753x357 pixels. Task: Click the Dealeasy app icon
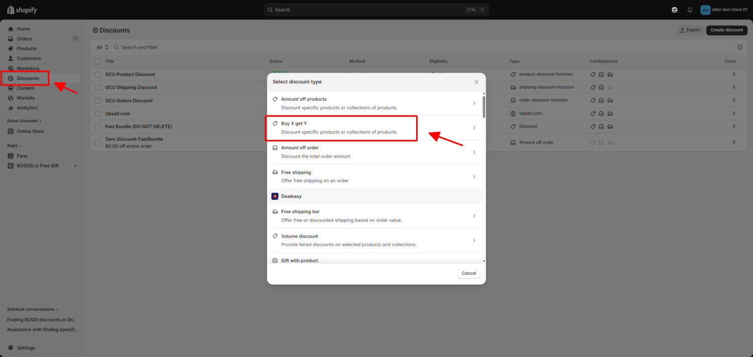[275, 197]
